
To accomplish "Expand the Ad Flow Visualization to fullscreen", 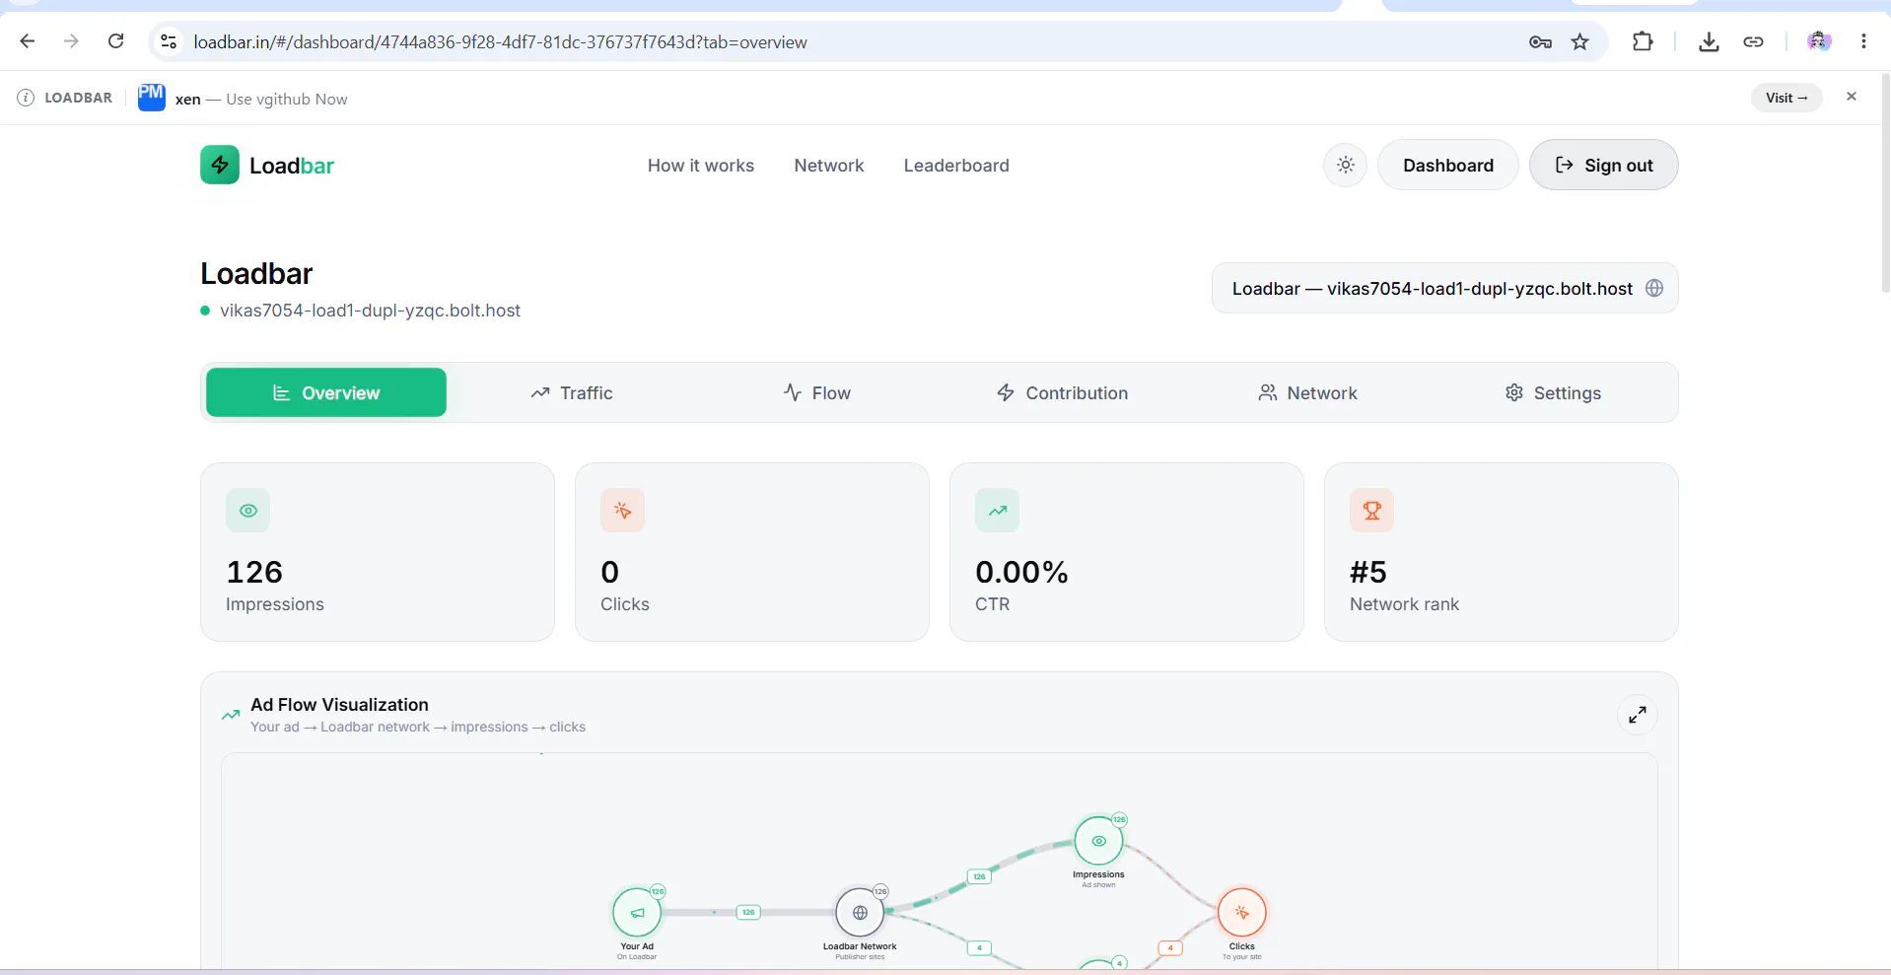I will point(1638,715).
